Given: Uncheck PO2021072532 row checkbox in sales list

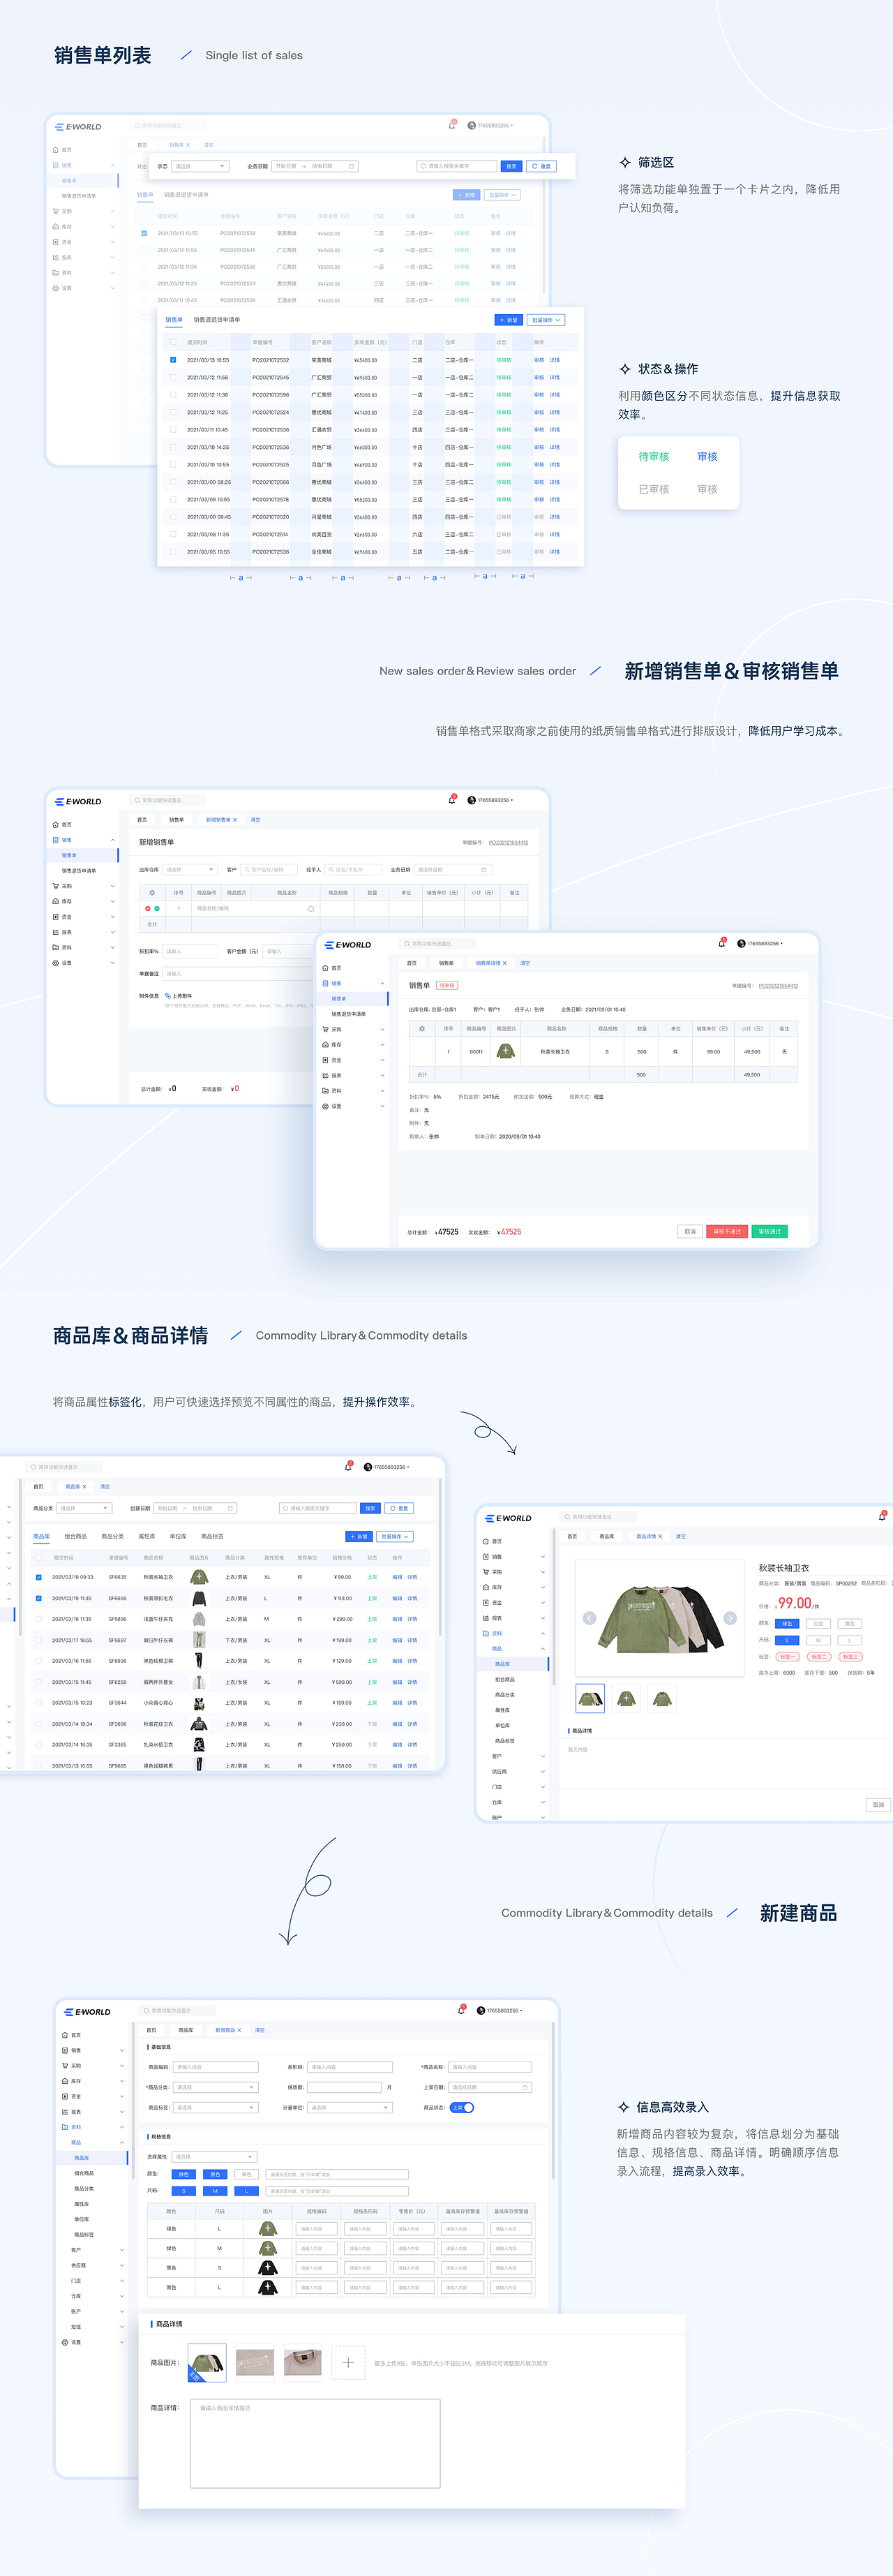Looking at the screenshot, I should click(x=173, y=360).
